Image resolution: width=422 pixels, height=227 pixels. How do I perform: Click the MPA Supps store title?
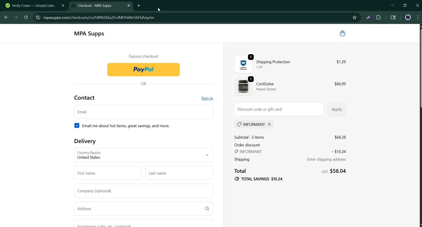pos(89,33)
